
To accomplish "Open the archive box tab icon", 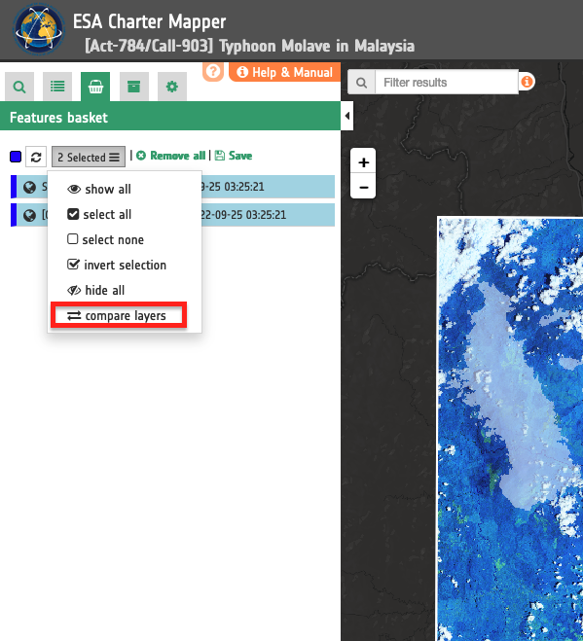I will (x=133, y=87).
